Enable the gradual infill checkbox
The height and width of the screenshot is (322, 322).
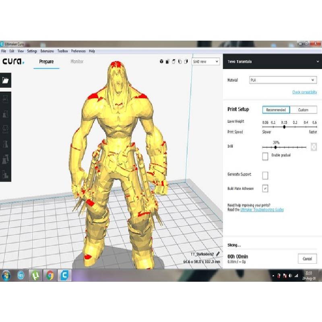pyautogui.click(x=265, y=156)
